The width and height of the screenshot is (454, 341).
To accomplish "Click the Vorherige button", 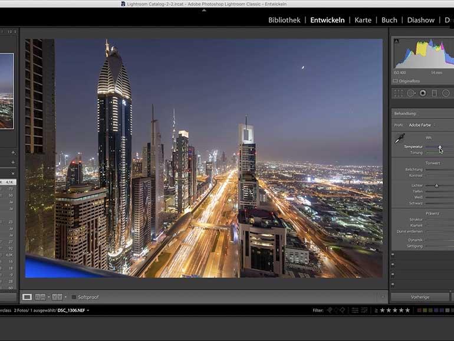I will pos(420,297).
